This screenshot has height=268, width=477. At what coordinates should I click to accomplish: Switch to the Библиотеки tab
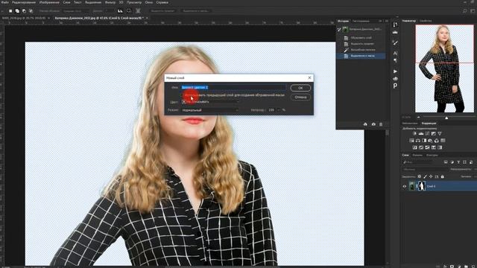tap(410, 124)
